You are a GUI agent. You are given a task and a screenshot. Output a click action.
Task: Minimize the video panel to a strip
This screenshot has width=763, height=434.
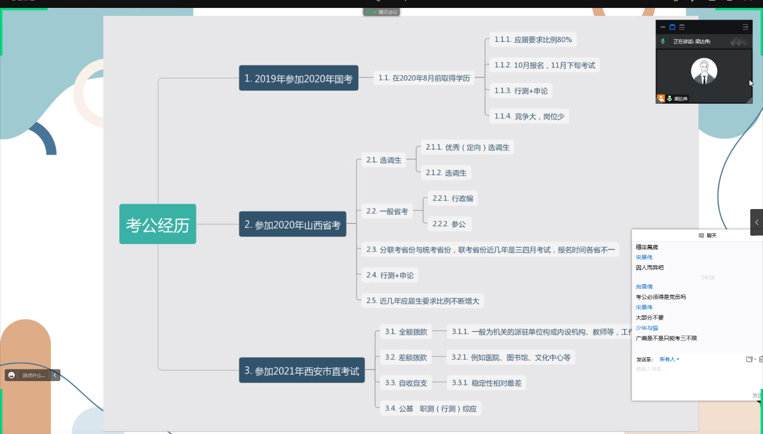[663, 27]
